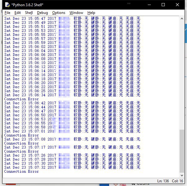Click the line timestamped 15:05:47
The image size is (187, 186).
click(x=30, y=19)
